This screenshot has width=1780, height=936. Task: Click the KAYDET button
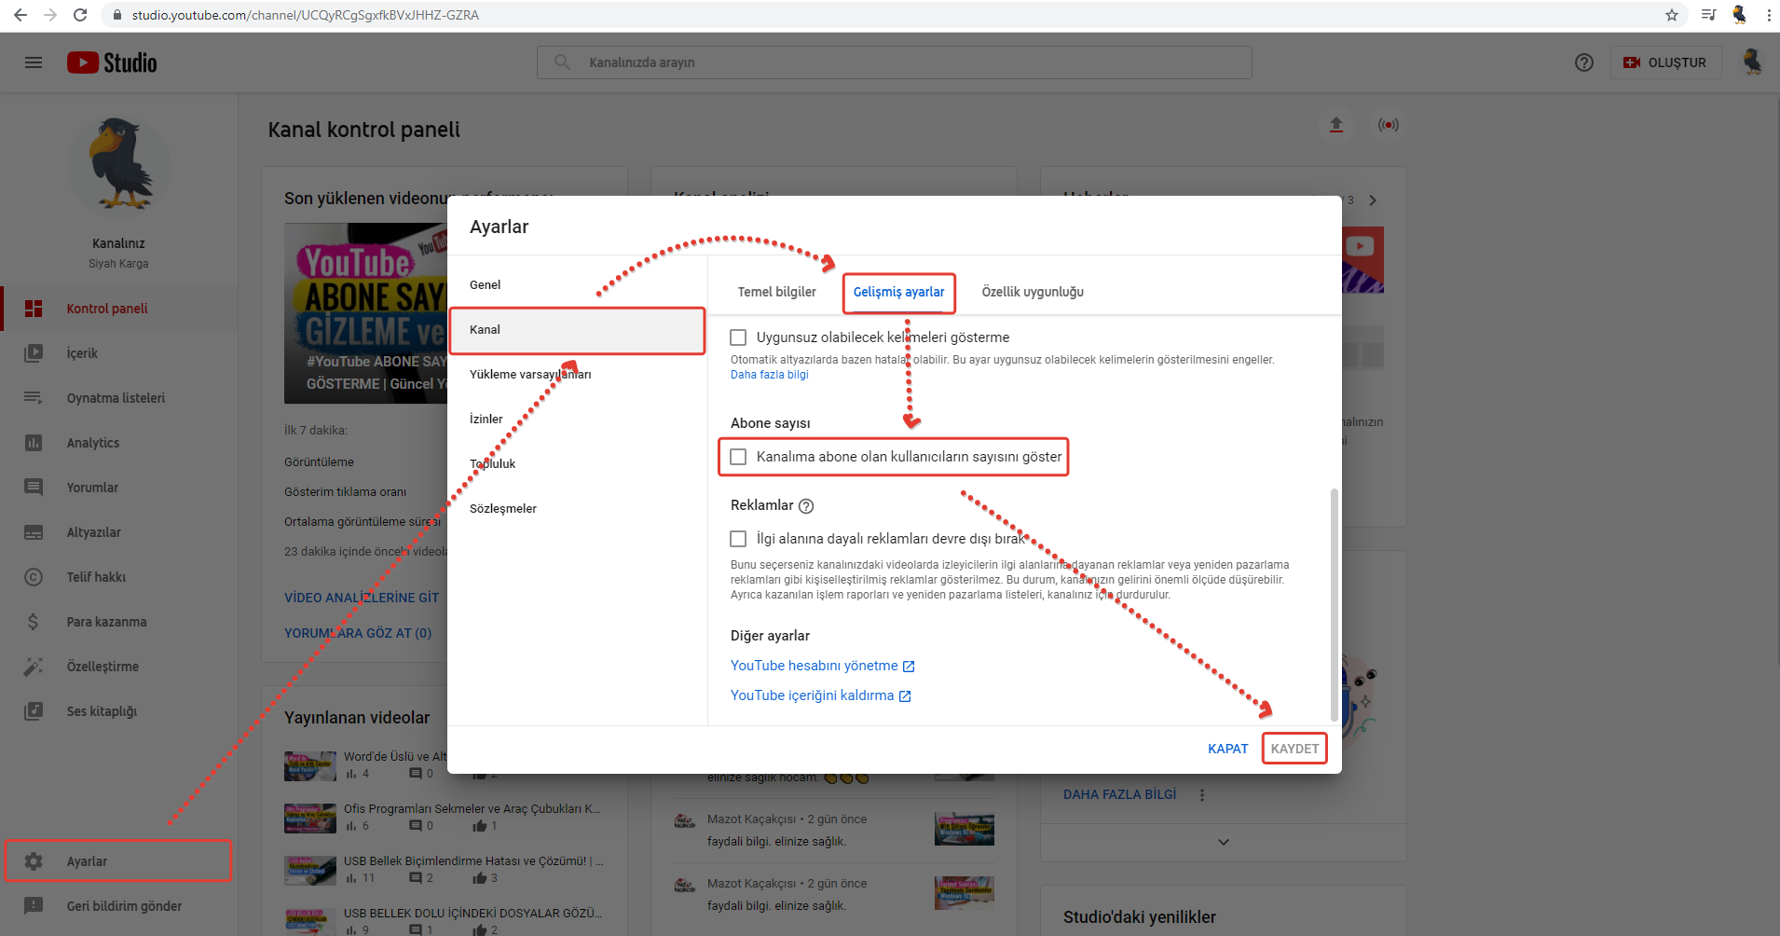click(x=1294, y=749)
